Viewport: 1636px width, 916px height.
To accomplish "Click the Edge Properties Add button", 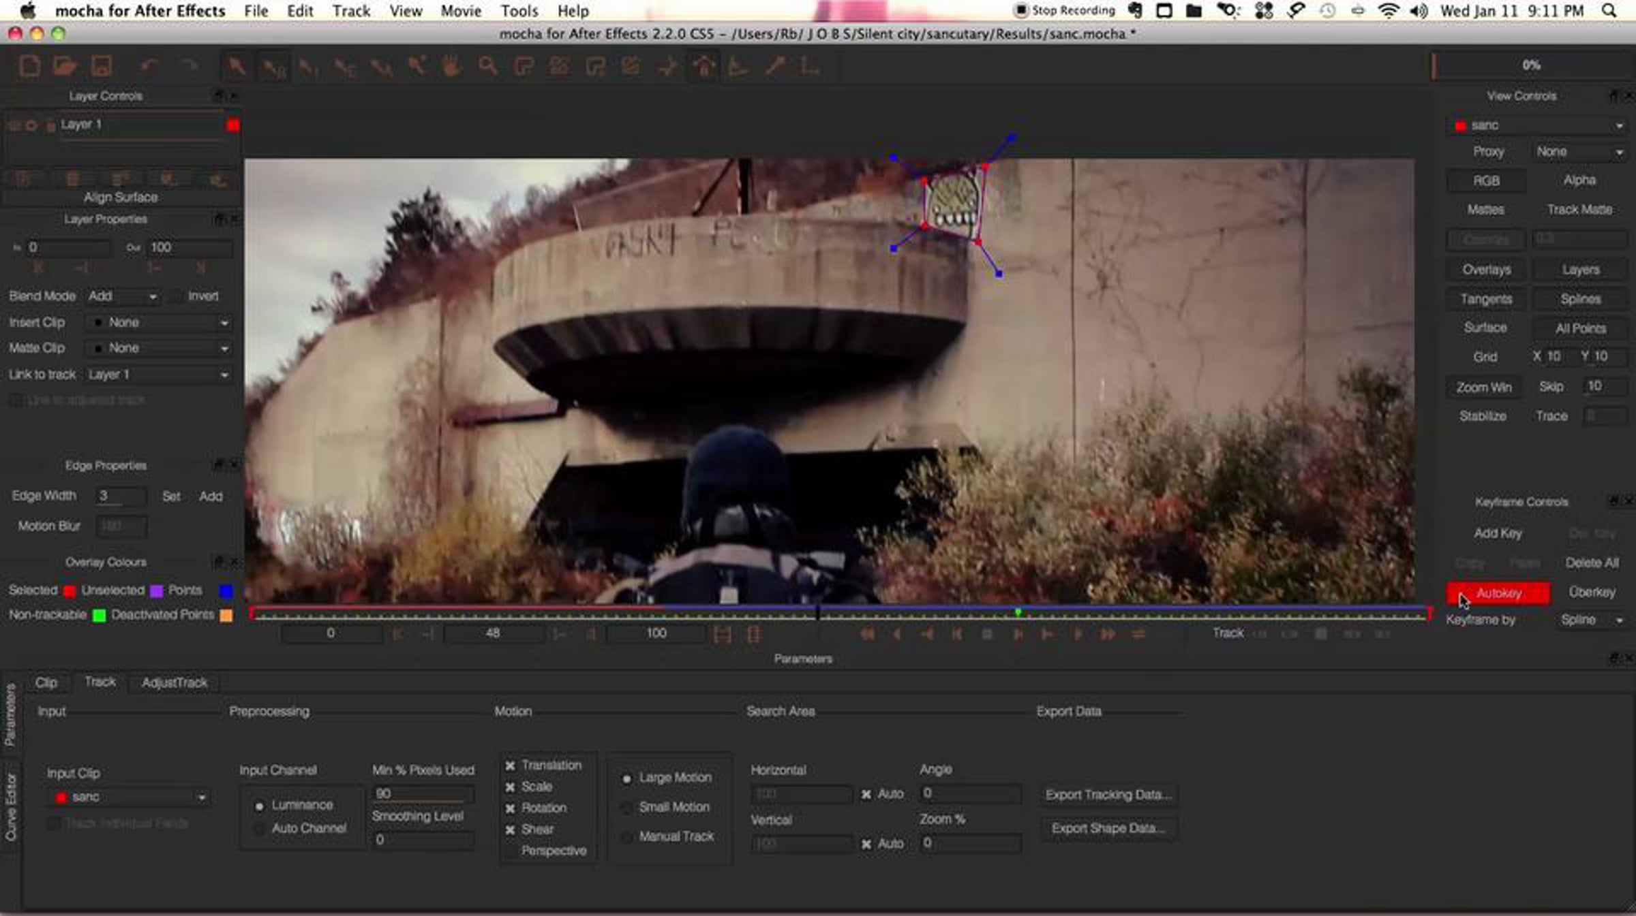I will click(211, 496).
